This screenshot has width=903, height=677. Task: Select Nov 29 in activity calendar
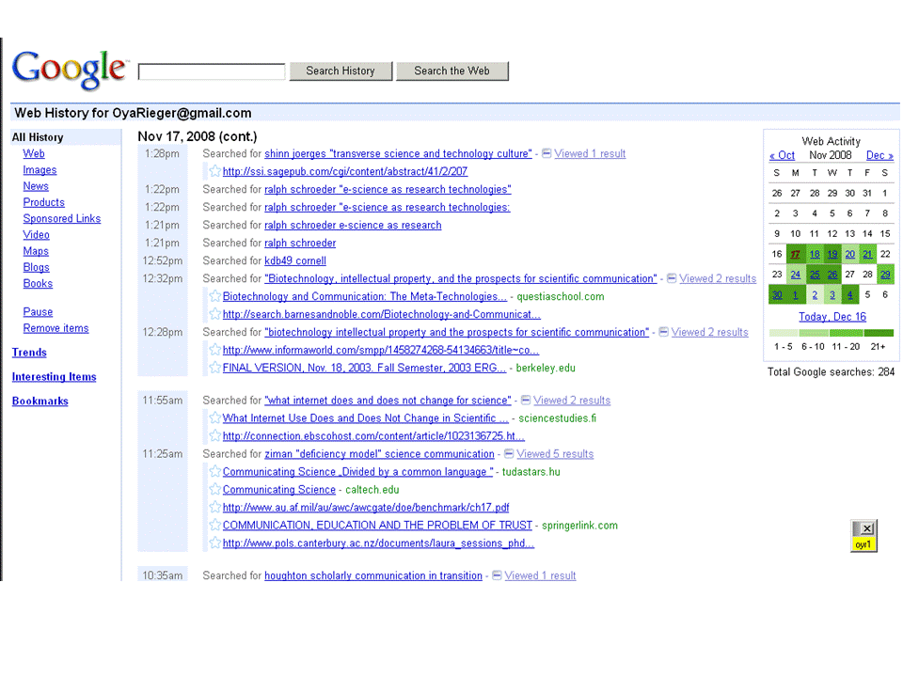click(x=885, y=274)
